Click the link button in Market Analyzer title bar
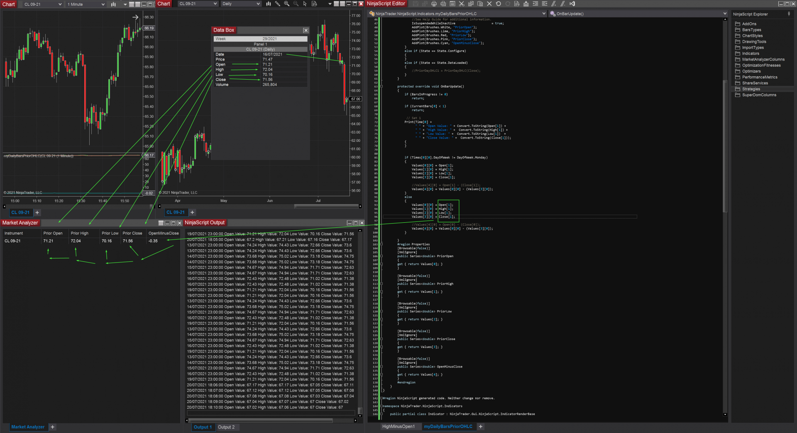The height and width of the screenshot is (433, 797). 161,223
